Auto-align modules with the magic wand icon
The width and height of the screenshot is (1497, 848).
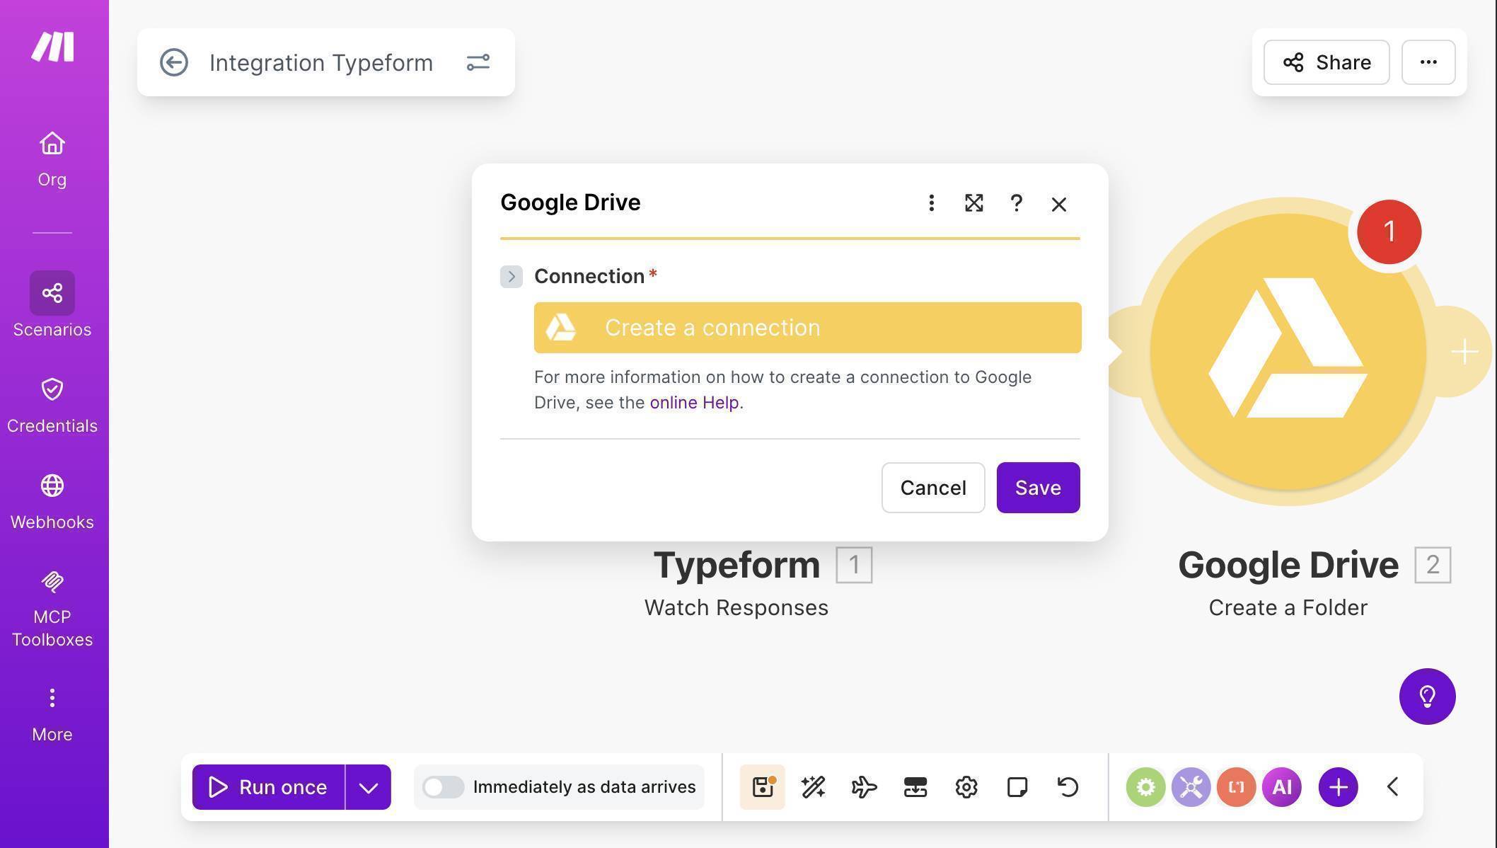(813, 786)
